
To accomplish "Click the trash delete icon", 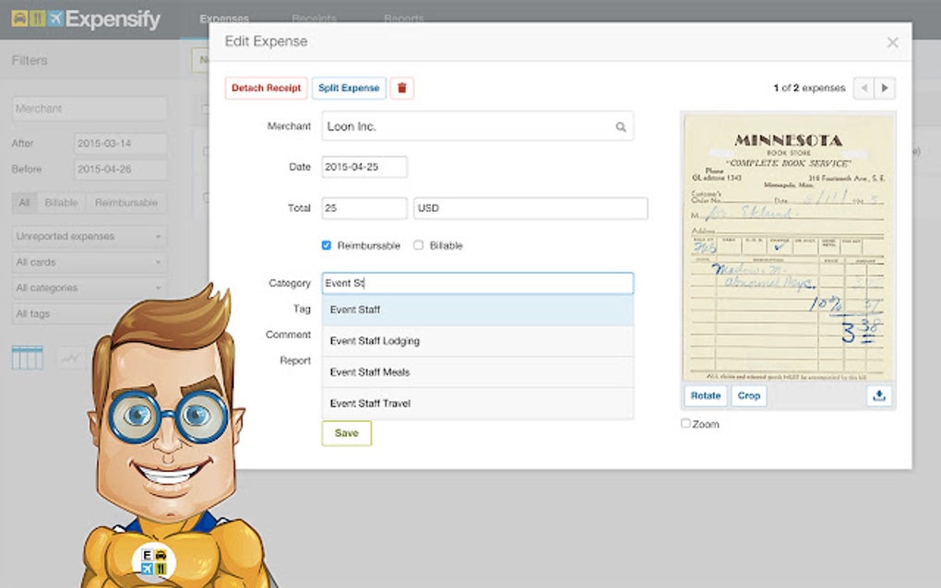I will coord(402,88).
